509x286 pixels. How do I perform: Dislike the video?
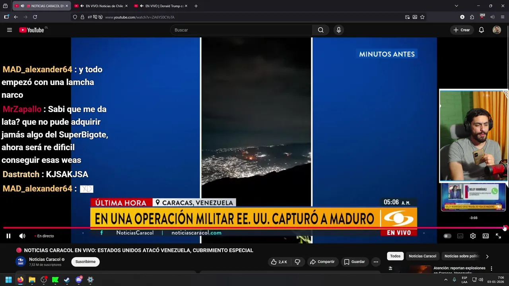[297, 262]
